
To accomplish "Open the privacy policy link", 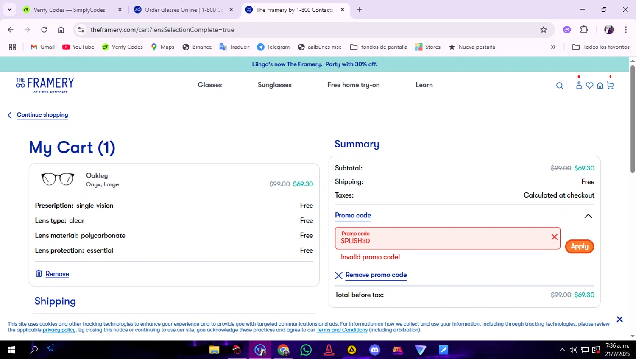I will coord(59,330).
